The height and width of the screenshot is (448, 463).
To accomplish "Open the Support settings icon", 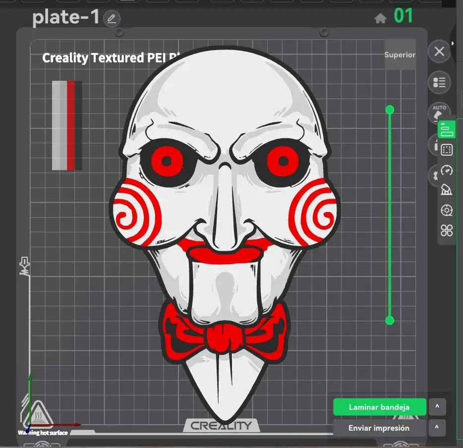I will point(447,190).
